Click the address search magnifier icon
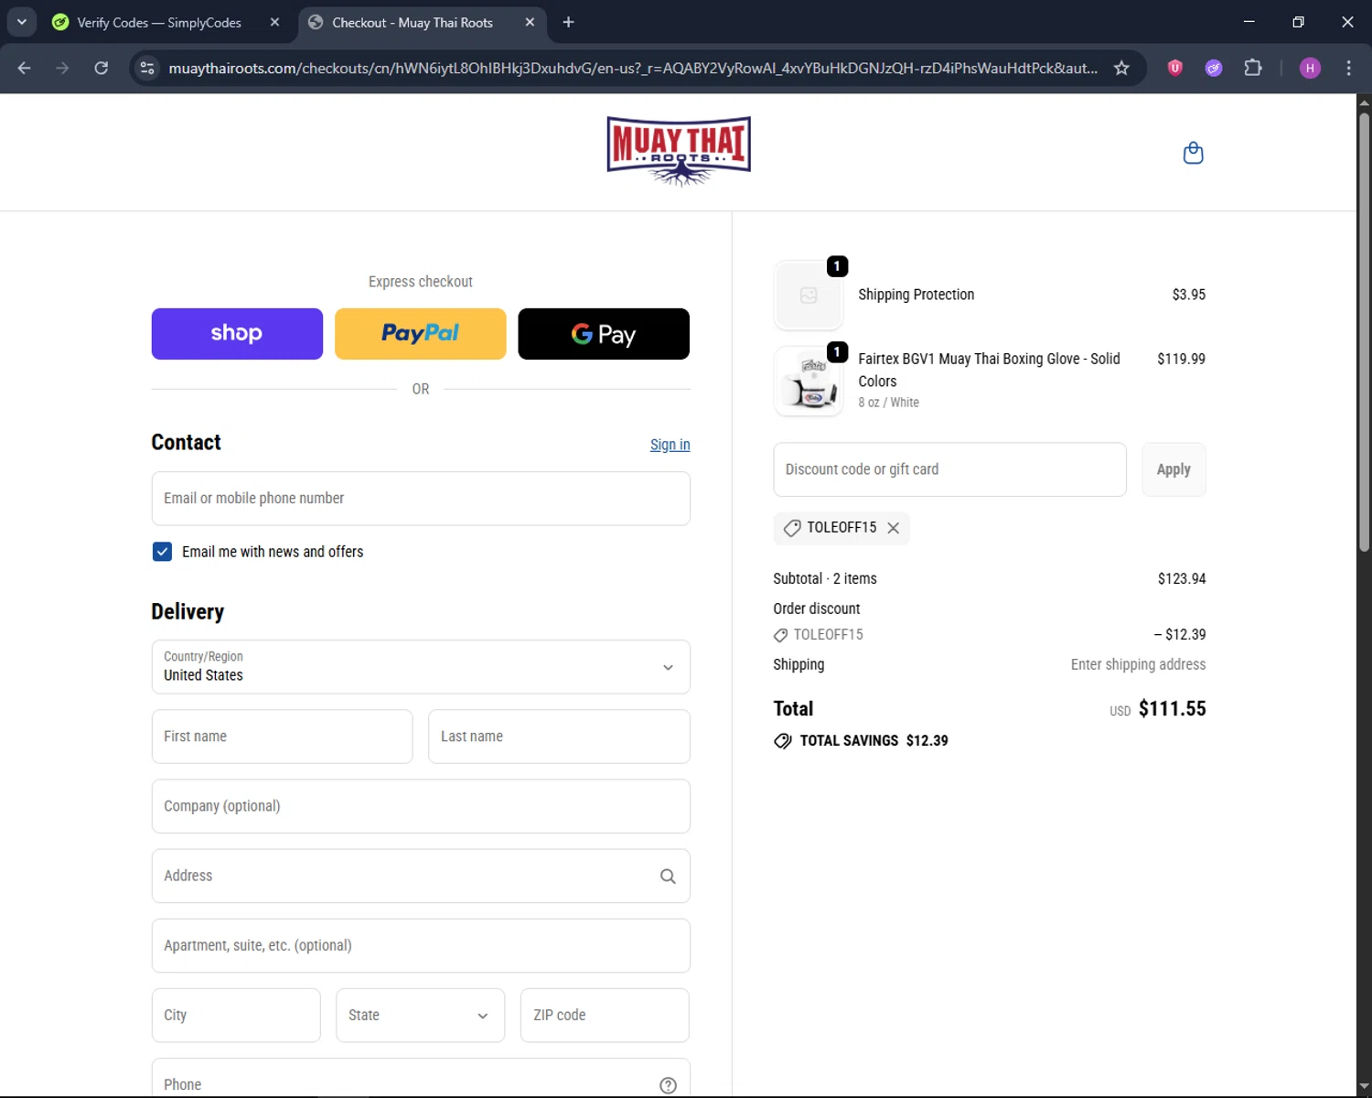 (668, 877)
